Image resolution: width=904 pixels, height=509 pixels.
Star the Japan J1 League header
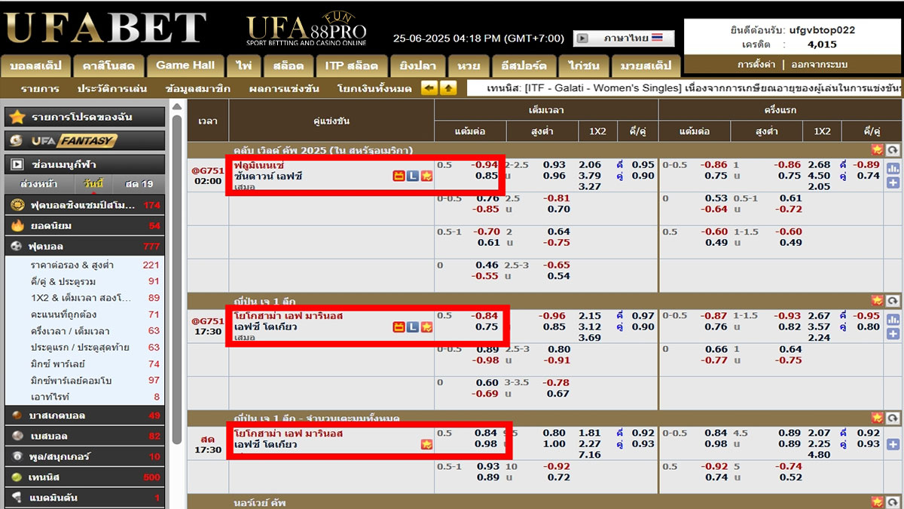[x=877, y=300]
